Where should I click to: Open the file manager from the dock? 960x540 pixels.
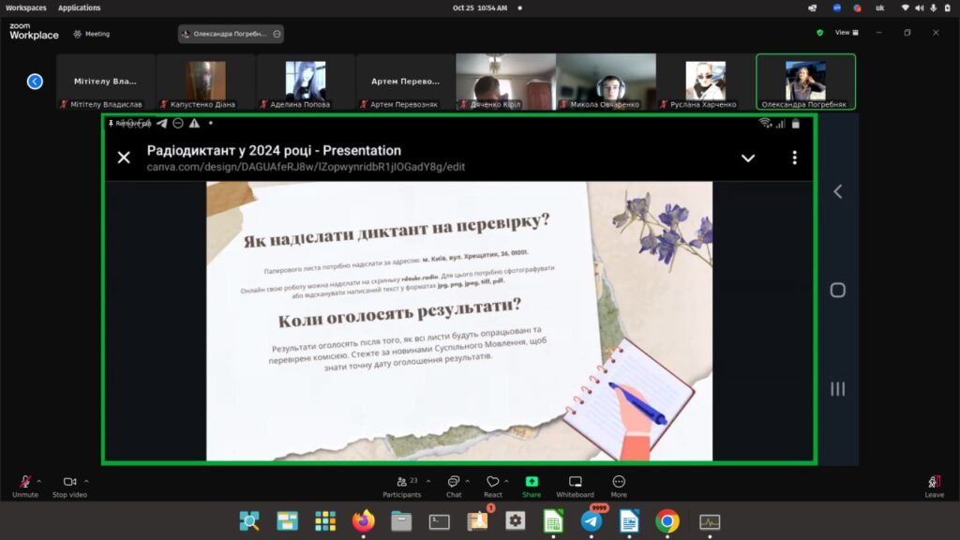point(401,521)
